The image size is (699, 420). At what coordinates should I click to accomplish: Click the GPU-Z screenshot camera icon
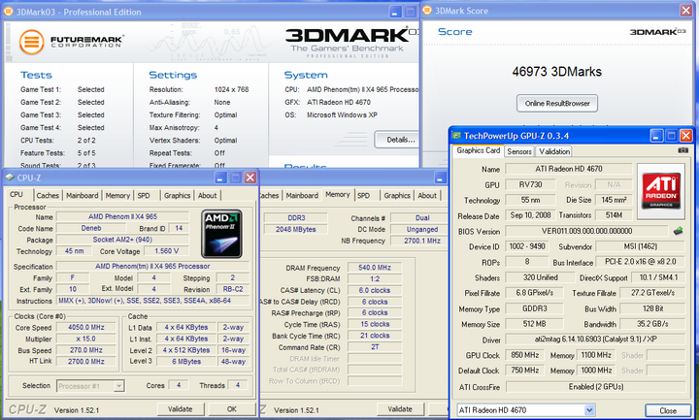pos(682,150)
